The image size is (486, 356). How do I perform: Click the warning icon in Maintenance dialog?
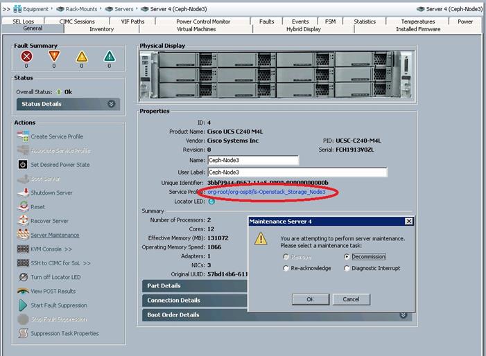pos(261,238)
